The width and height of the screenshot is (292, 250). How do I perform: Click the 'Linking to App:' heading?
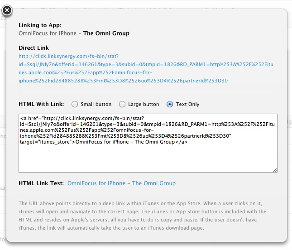click(40, 25)
